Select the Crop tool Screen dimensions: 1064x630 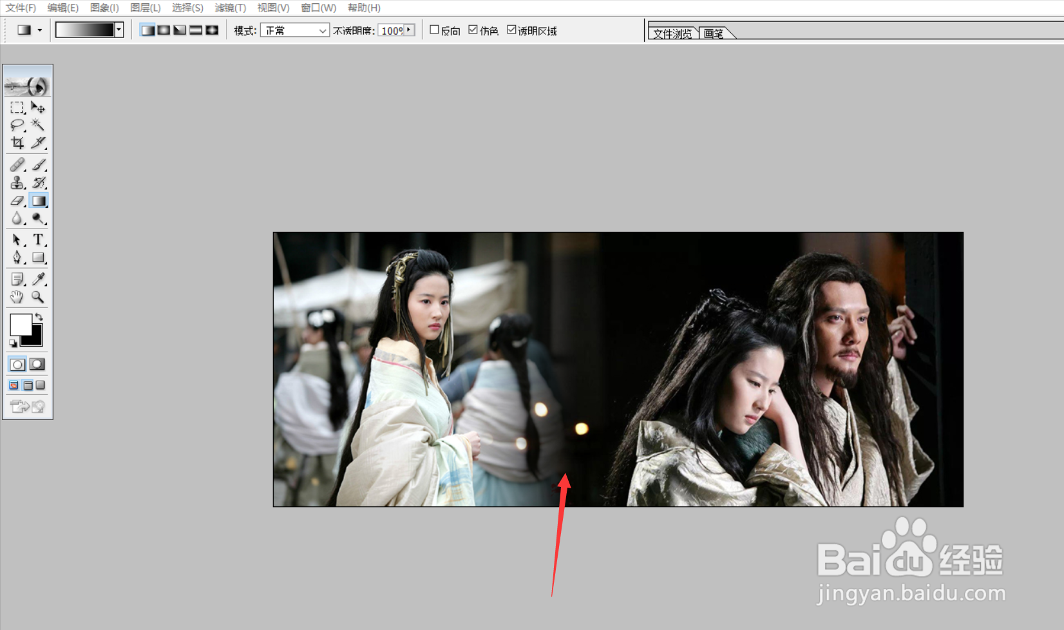(x=17, y=142)
